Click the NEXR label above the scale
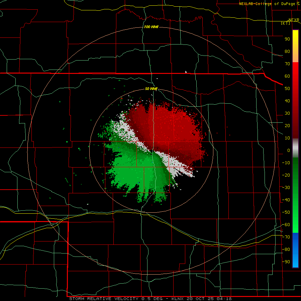Screen dimensions: 301x301 294,20
